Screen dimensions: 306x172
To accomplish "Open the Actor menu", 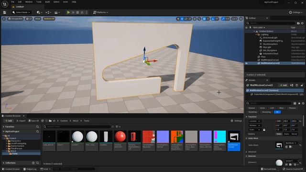I will [66, 2].
